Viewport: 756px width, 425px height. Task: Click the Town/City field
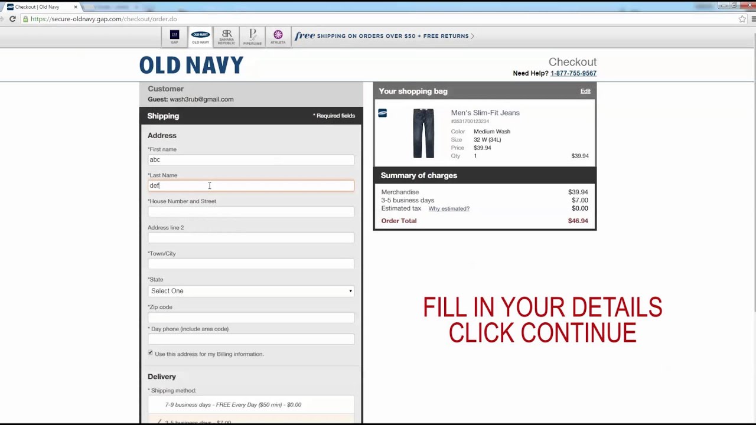(251, 263)
